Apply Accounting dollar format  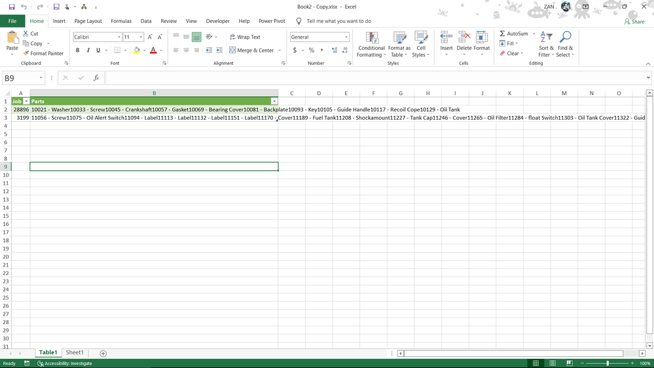pos(295,50)
